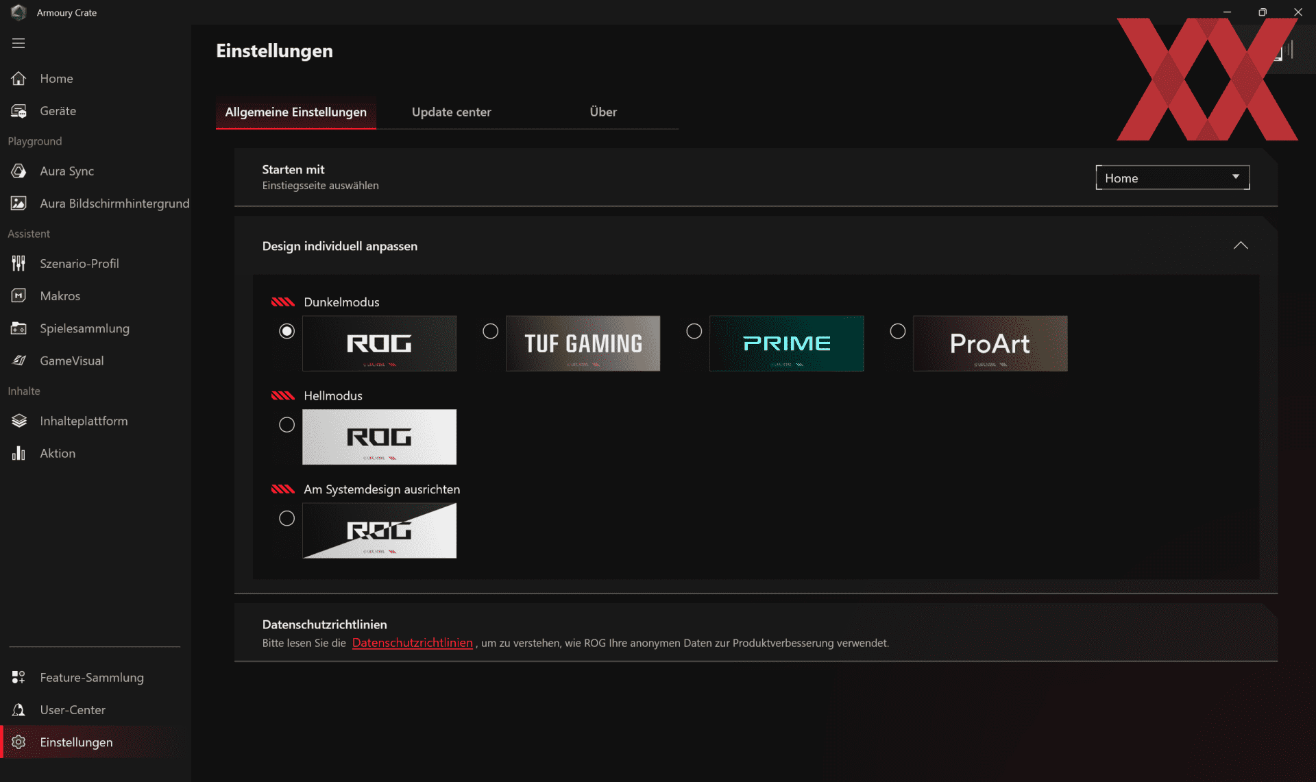Image resolution: width=1316 pixels, height=782 pixels.
Task: Open Inhalteplattform in the sidebar
Action: pyautogui.click(x=84, y=421)
